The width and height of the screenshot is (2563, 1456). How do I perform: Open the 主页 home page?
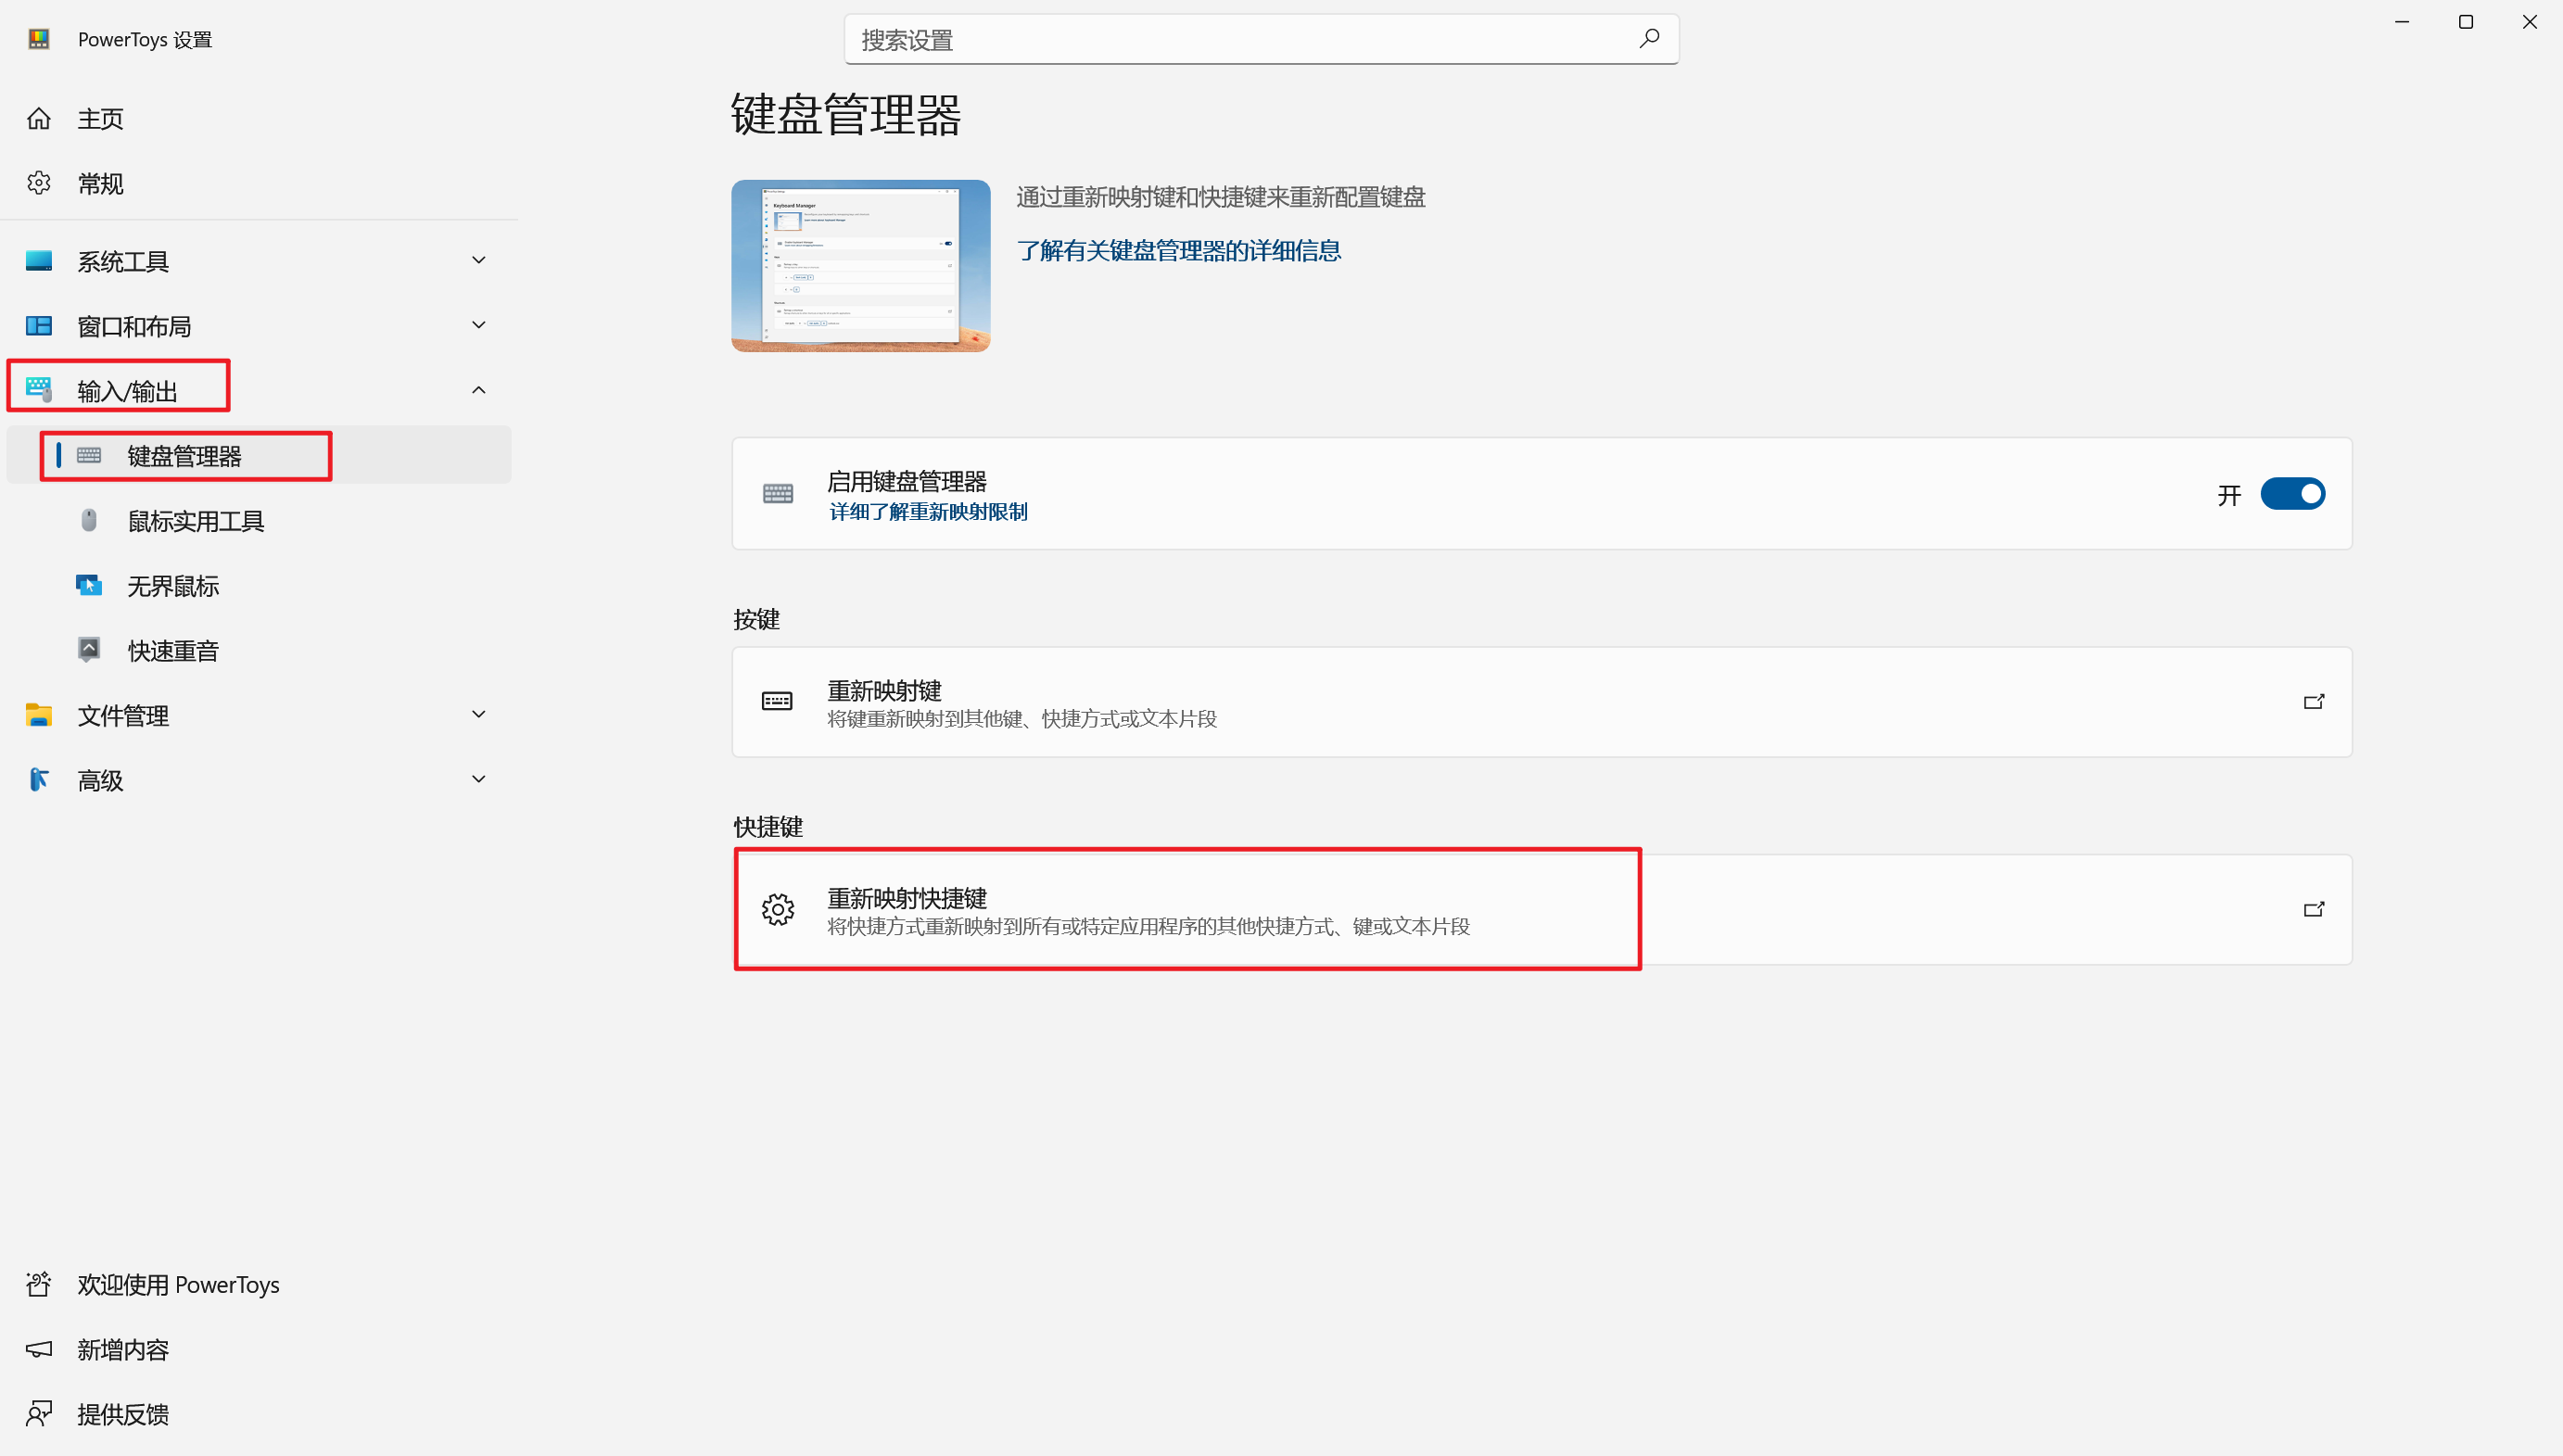(100, 119)
